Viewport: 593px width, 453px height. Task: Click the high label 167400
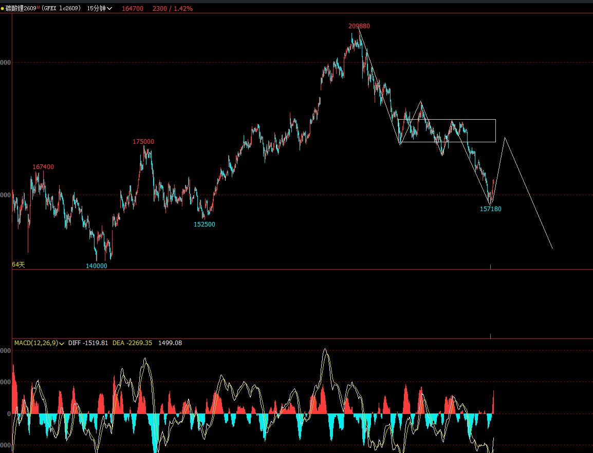pos(43,167)
